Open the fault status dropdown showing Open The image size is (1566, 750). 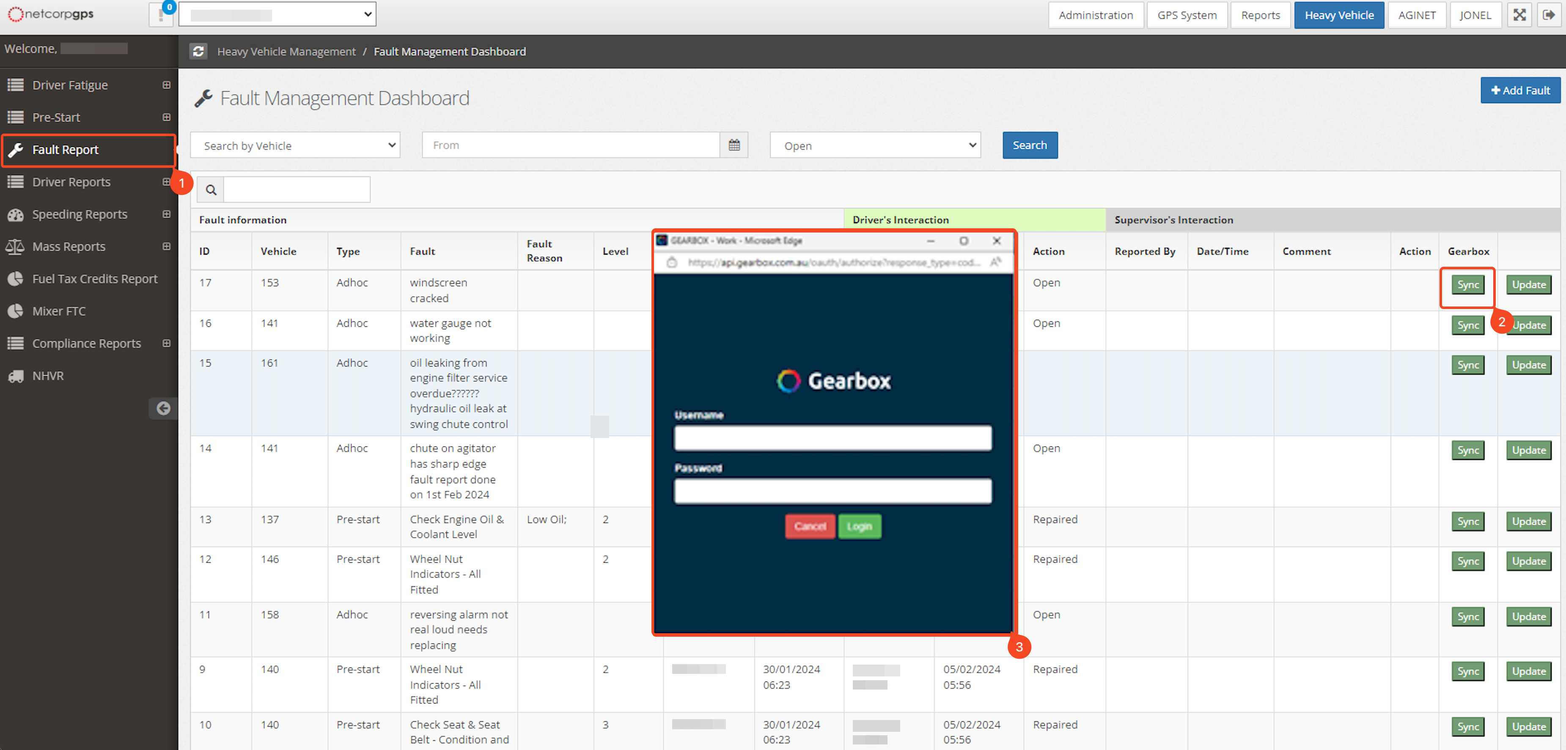tap(874, 145)
